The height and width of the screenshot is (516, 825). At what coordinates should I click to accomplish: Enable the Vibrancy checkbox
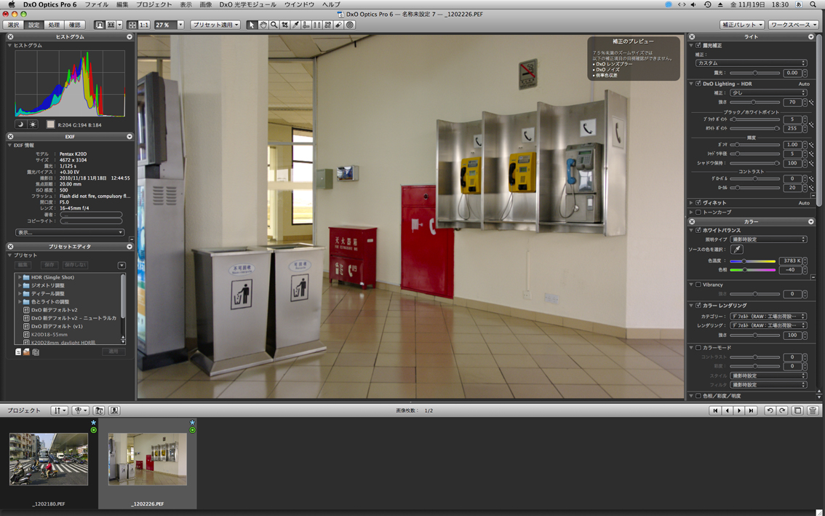coord(698,285)
